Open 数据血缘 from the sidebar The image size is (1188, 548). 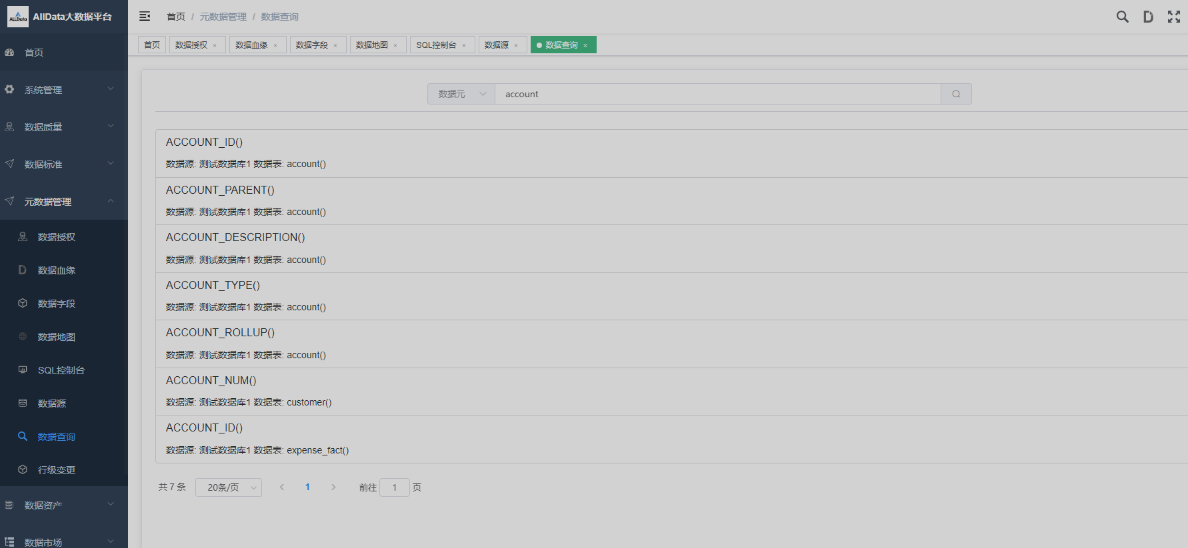[57, 270]
